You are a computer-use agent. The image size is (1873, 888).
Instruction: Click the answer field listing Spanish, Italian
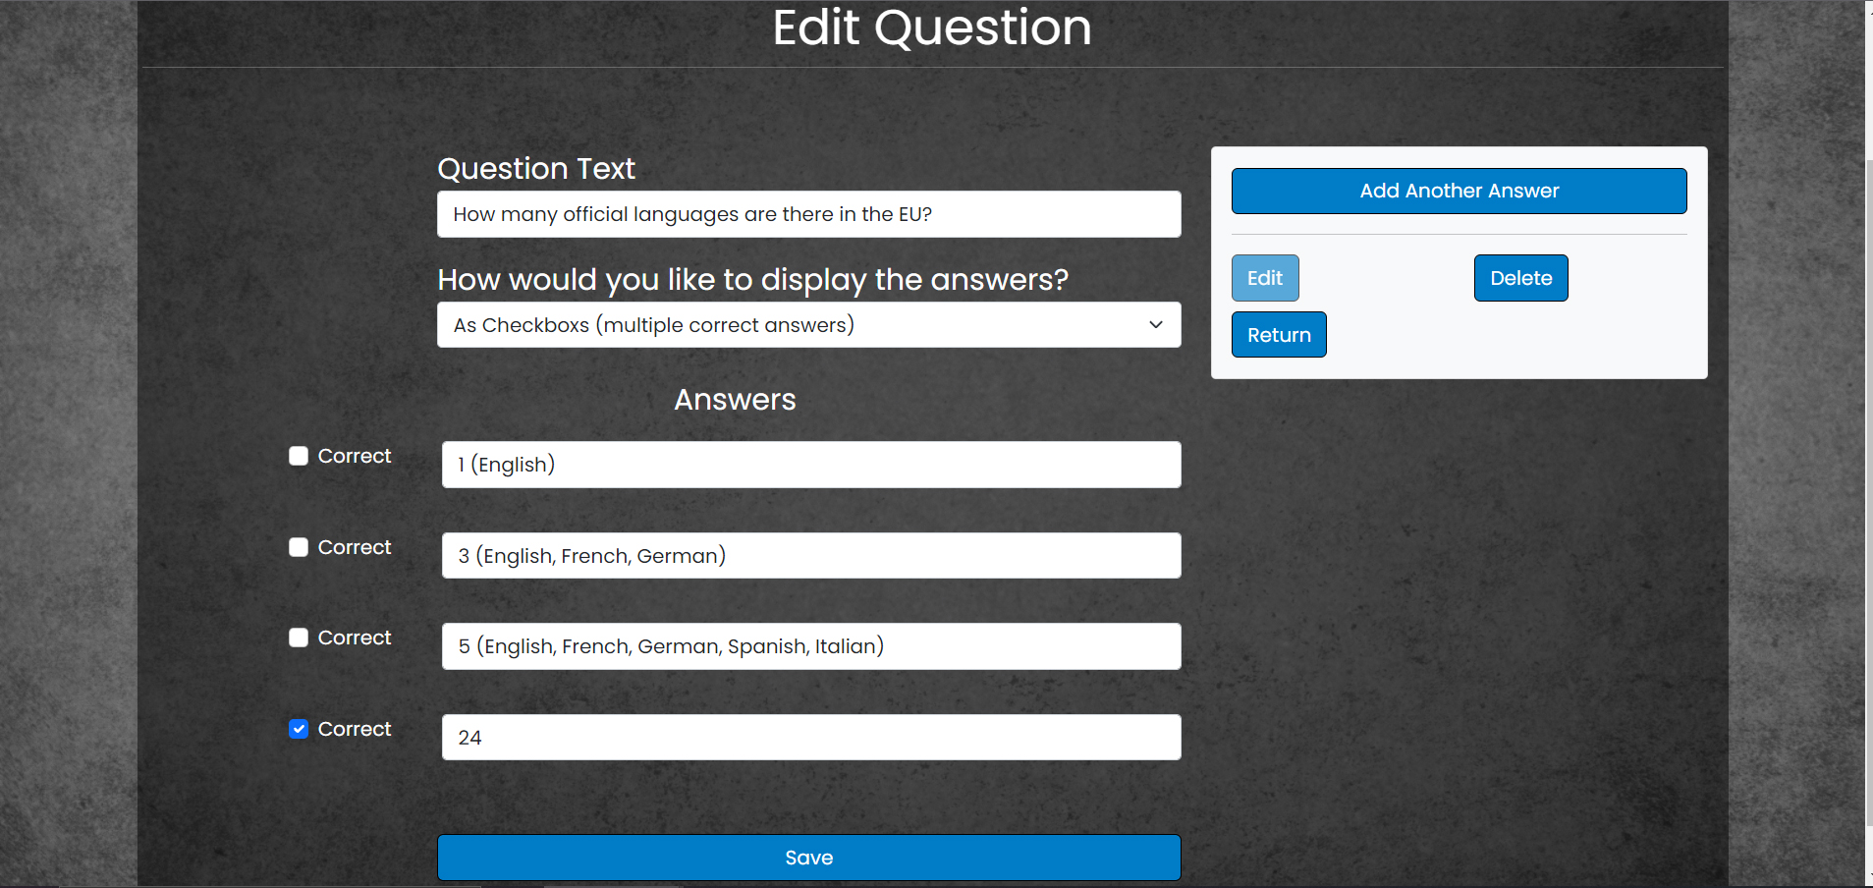click(811, 646)
